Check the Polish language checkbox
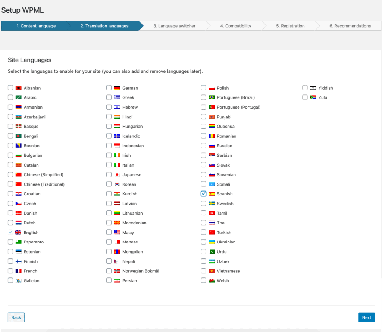 203,87
